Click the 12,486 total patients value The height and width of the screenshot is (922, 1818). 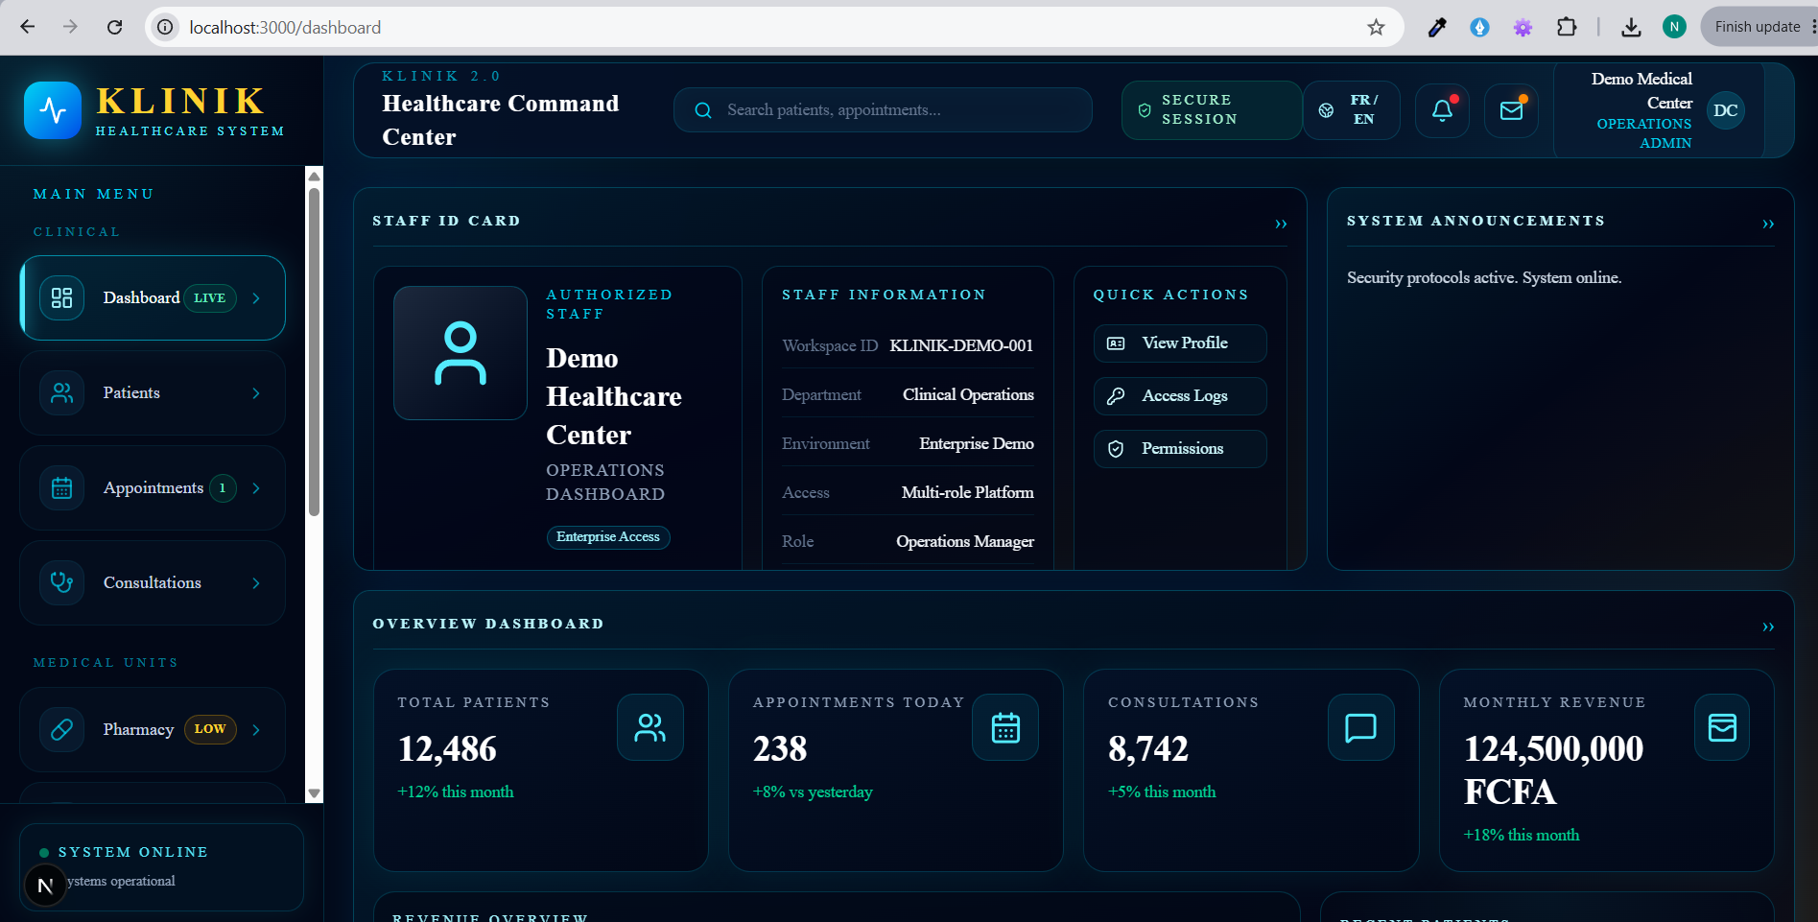(447, 749)
